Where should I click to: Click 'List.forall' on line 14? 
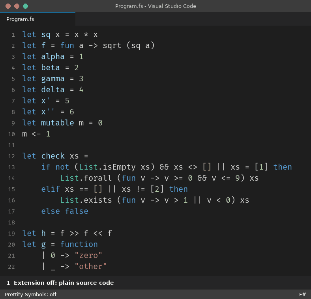pos(86,178)
